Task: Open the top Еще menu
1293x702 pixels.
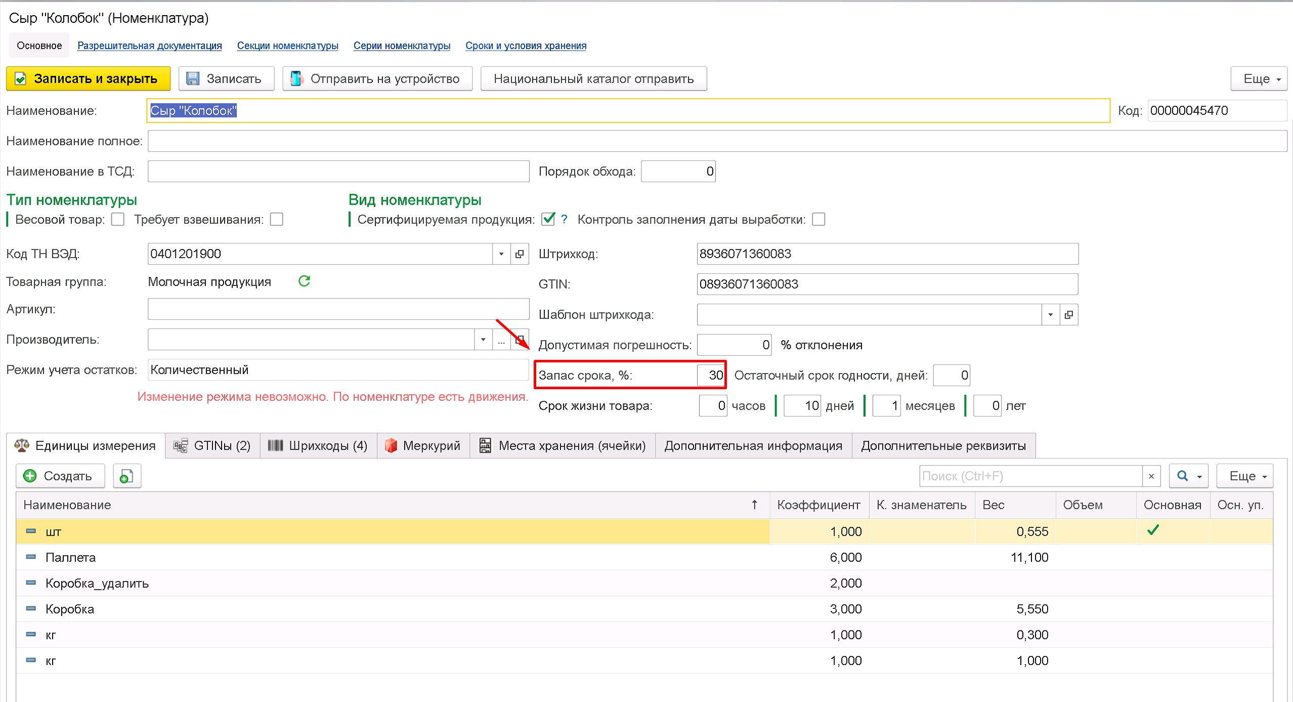Action: (x=1259, y=79)
